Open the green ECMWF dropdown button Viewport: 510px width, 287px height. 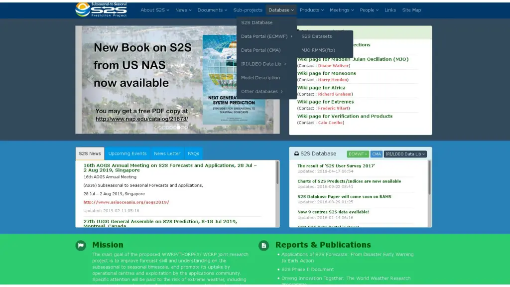click(358, 154)
